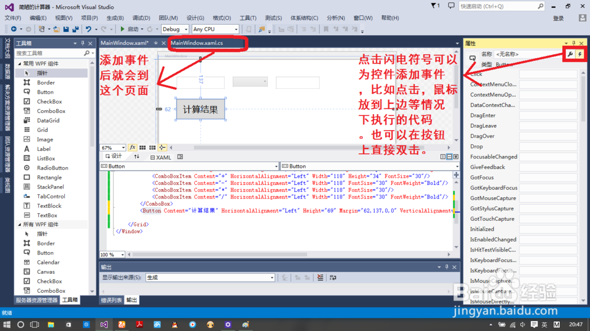Open the 文件(F) menu
590x331 pixels.
click(13, 18)
